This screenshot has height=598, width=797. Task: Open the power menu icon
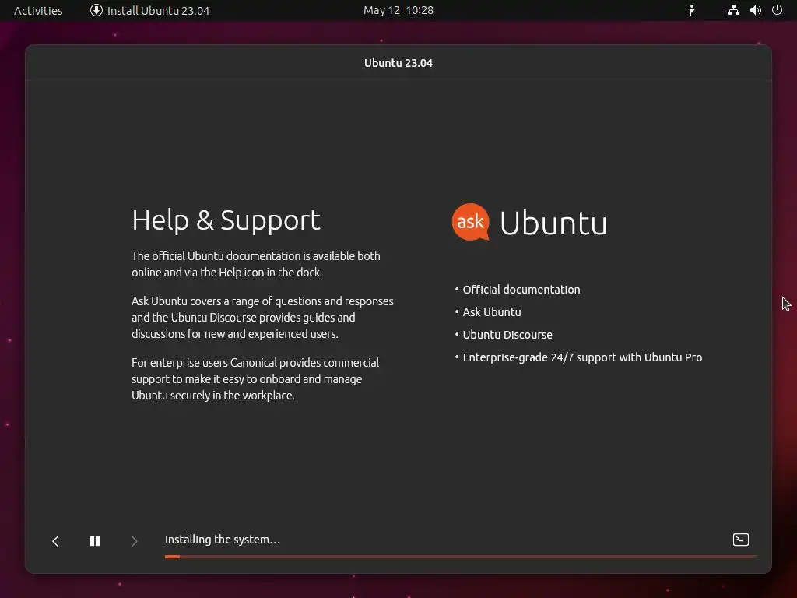point(778,10)
